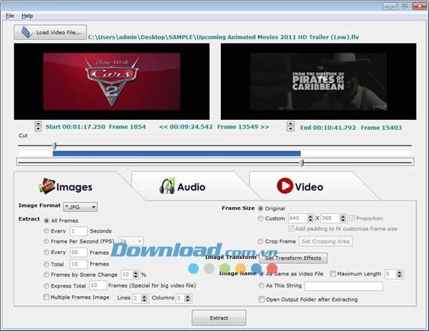
Task: Click the Lines count stepper
Action: tap(144, 298)
